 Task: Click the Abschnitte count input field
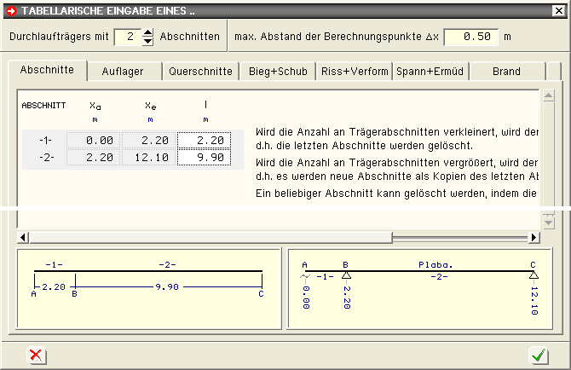click(x=125, y=38)
